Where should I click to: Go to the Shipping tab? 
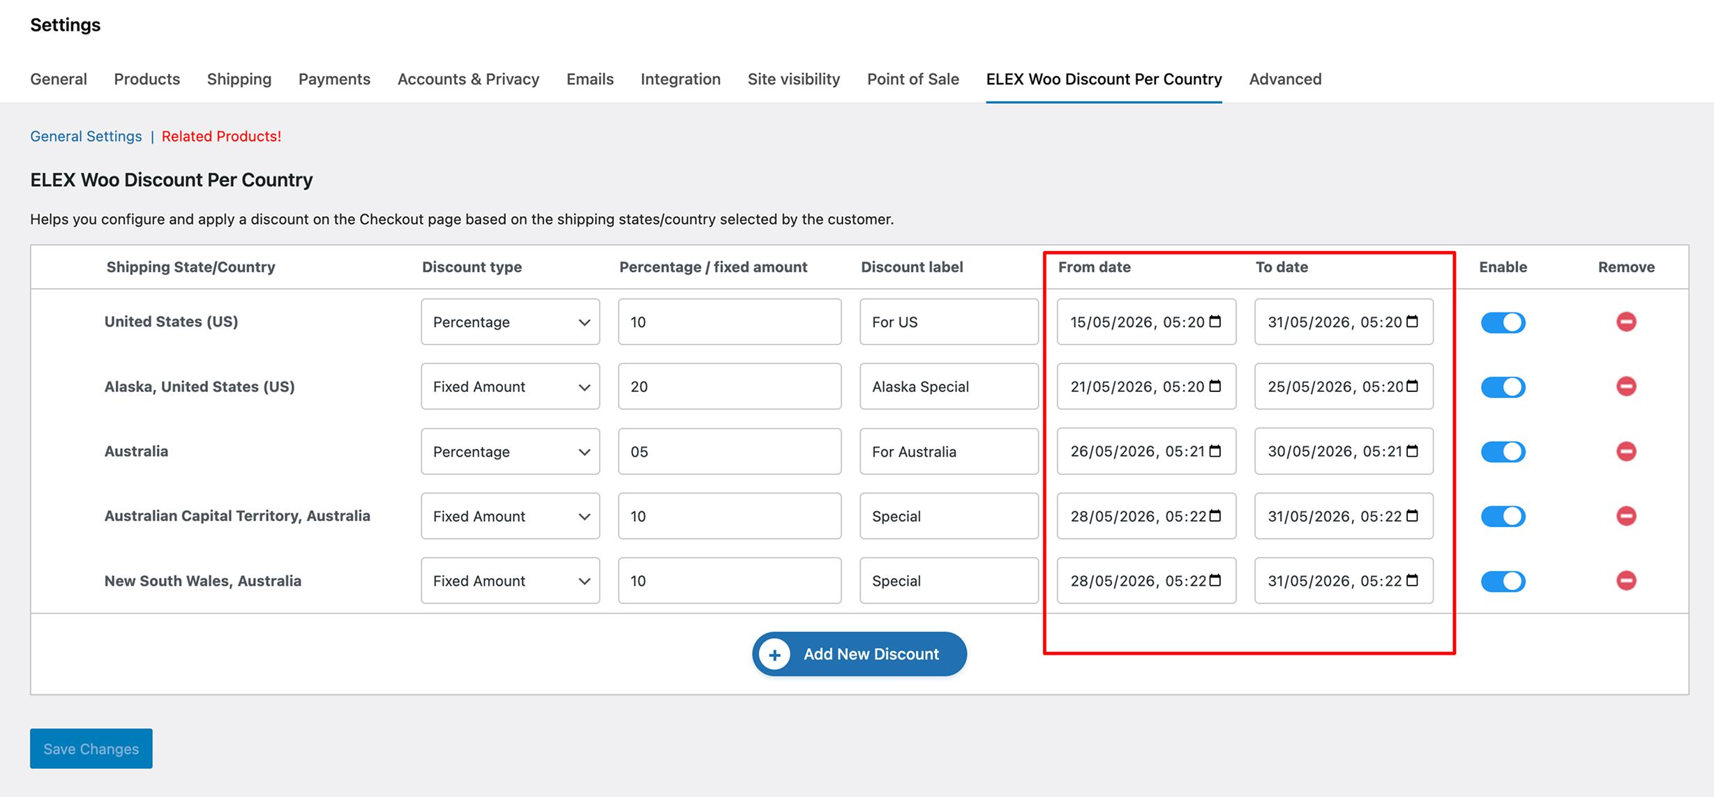(x=239, y=79)
